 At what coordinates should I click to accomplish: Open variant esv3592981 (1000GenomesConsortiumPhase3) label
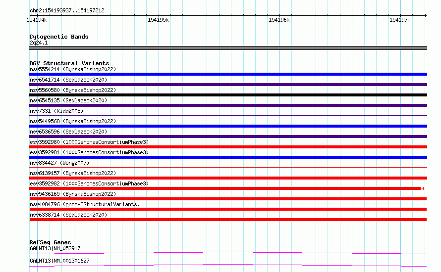89,152
